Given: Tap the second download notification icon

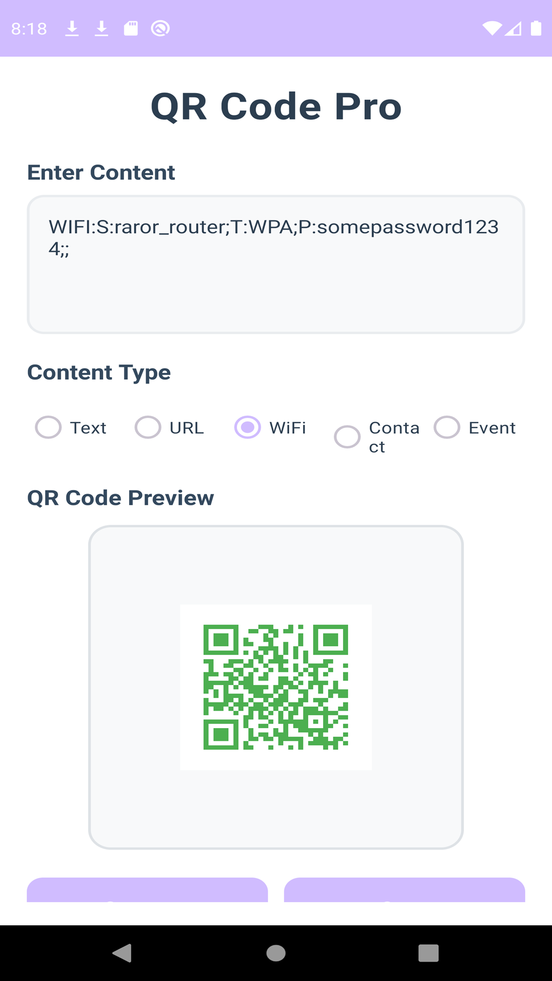Looking at the screenshot, I should (x=102, y=29).
